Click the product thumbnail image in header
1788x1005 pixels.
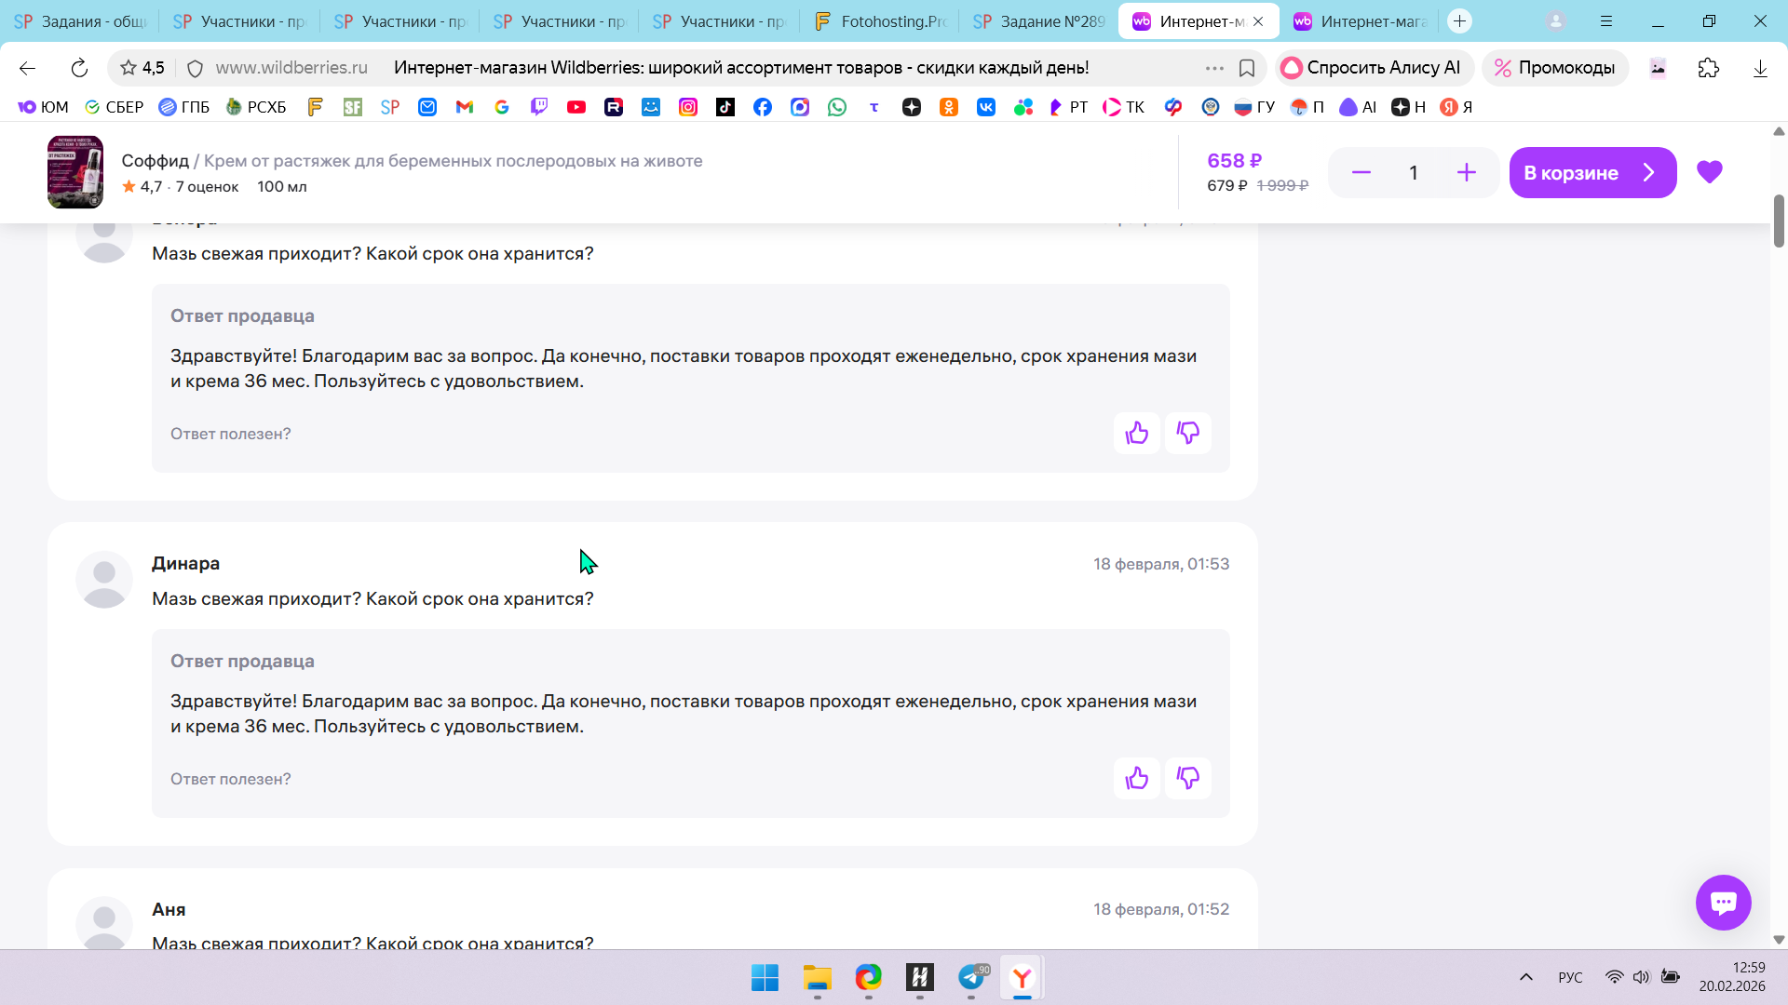coord(75,172)
